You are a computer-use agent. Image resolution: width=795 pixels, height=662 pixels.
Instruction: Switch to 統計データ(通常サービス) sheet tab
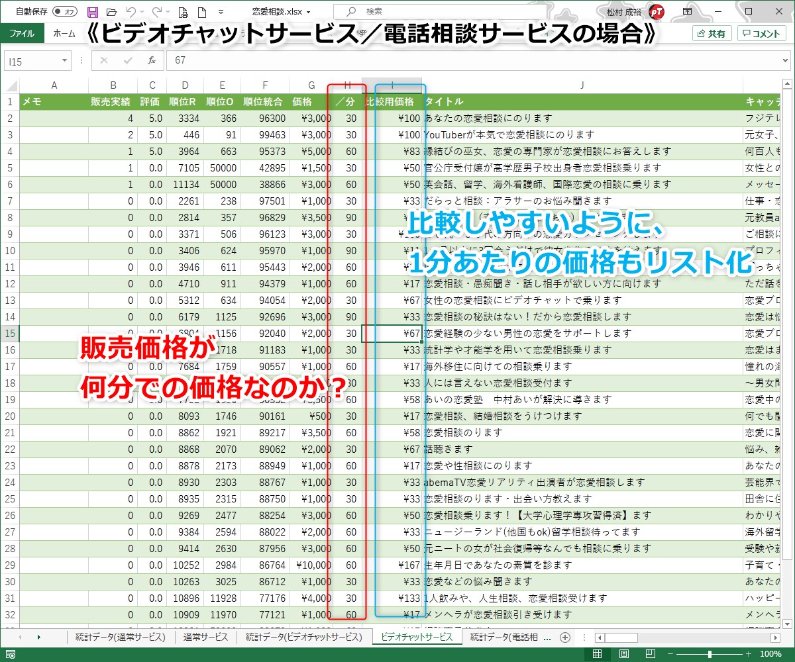tap(121, 637)
